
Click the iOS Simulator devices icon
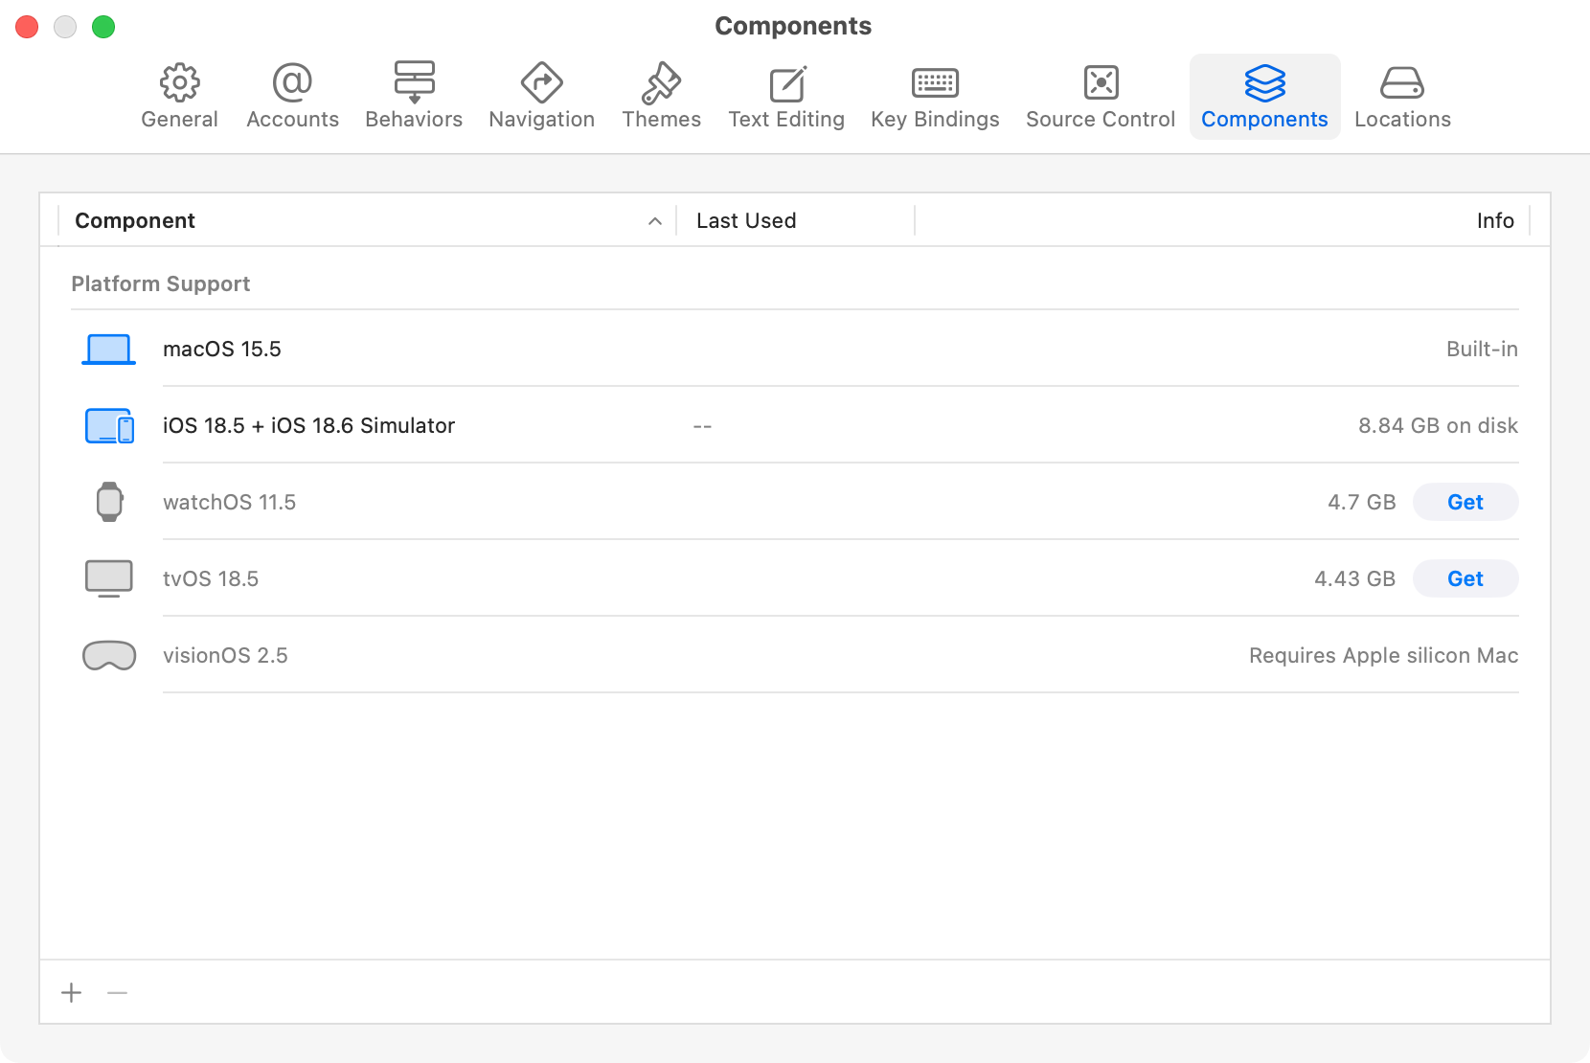(x=109, y=425)
